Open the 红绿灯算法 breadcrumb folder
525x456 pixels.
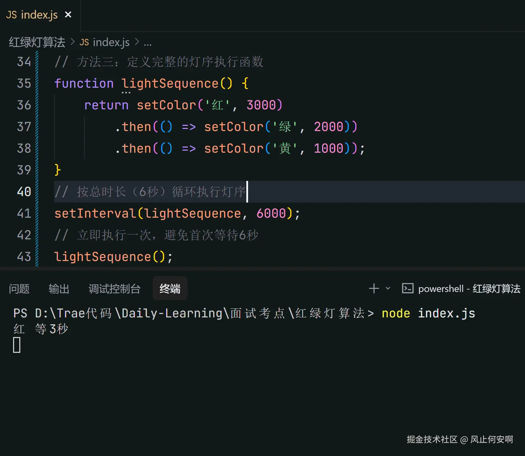(x=37, y=42)
